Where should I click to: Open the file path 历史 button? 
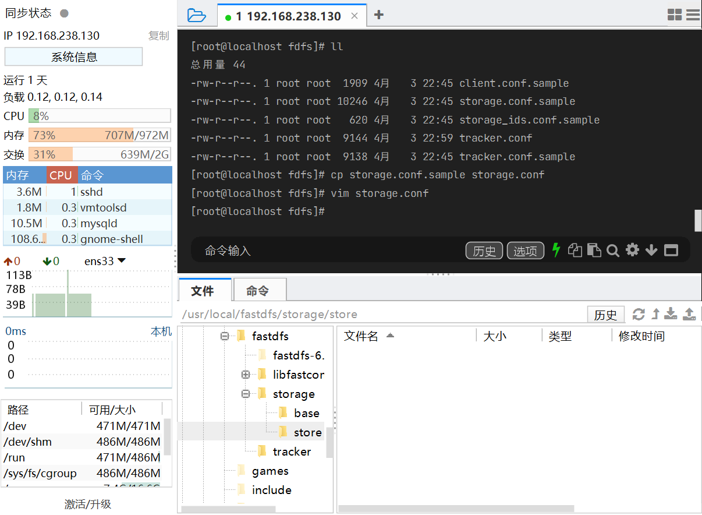point(605,315)
